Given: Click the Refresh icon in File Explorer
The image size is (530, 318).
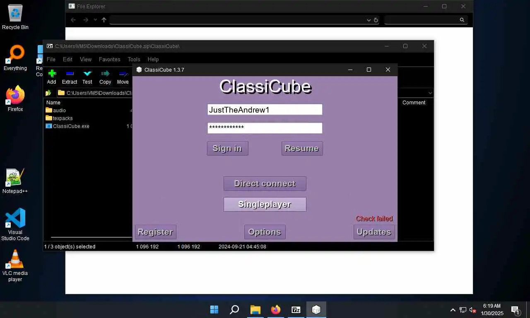Looking at the screenshot, I should click(376, 20).
